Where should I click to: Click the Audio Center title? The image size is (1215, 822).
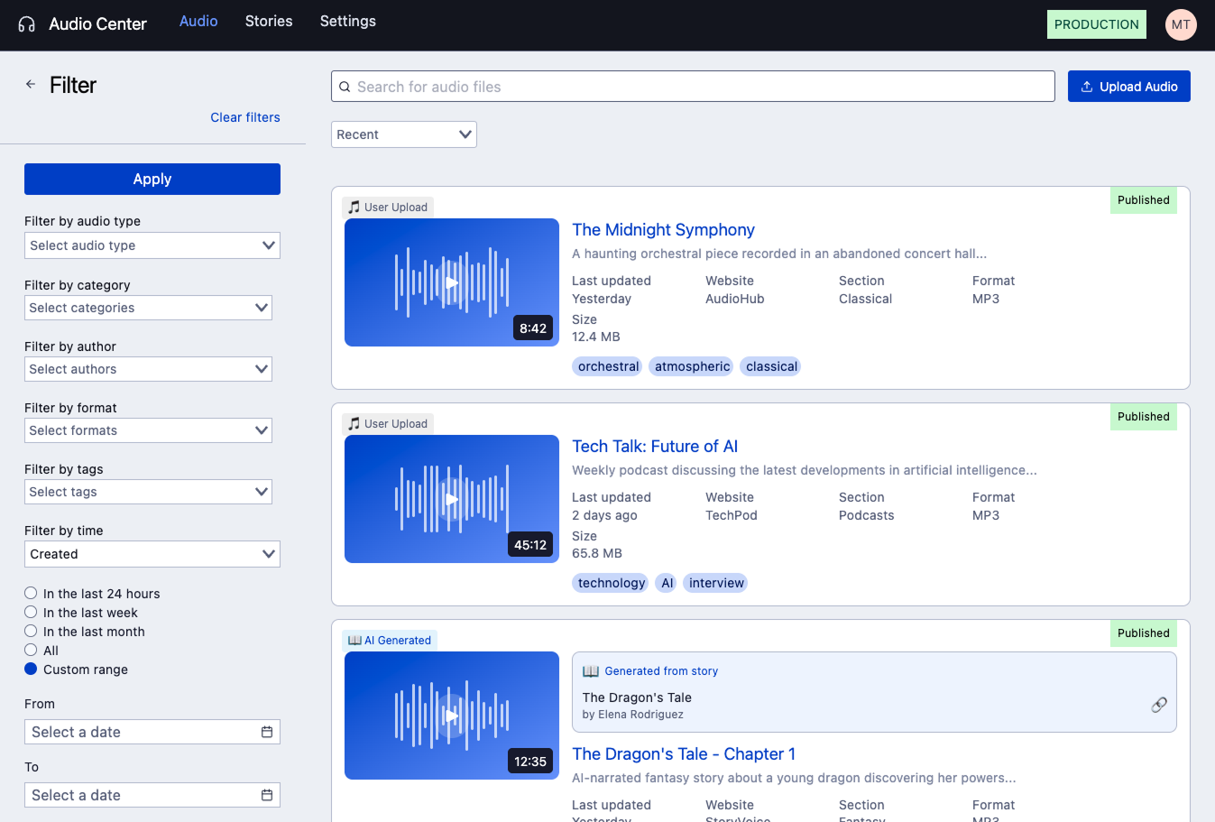[97, 24]
